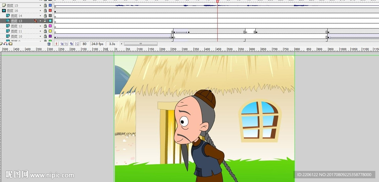Viewport: 379px width, 182px height.
Task: Select the 图层 10 layer
Action: pyautogui.click(x=17, y=37)
